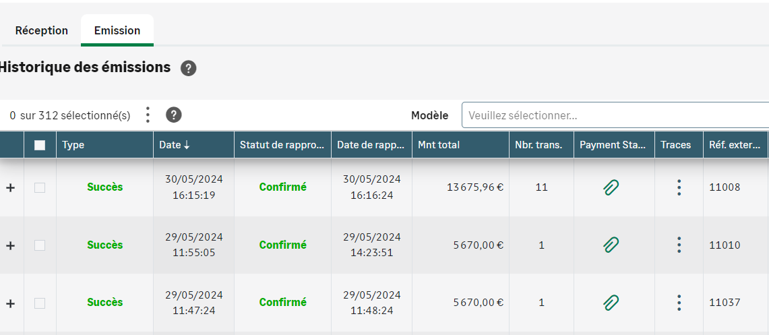769x335 pixels.
Task: Open Traces menu for reference 11008
Action: click(x=679, y=187)
